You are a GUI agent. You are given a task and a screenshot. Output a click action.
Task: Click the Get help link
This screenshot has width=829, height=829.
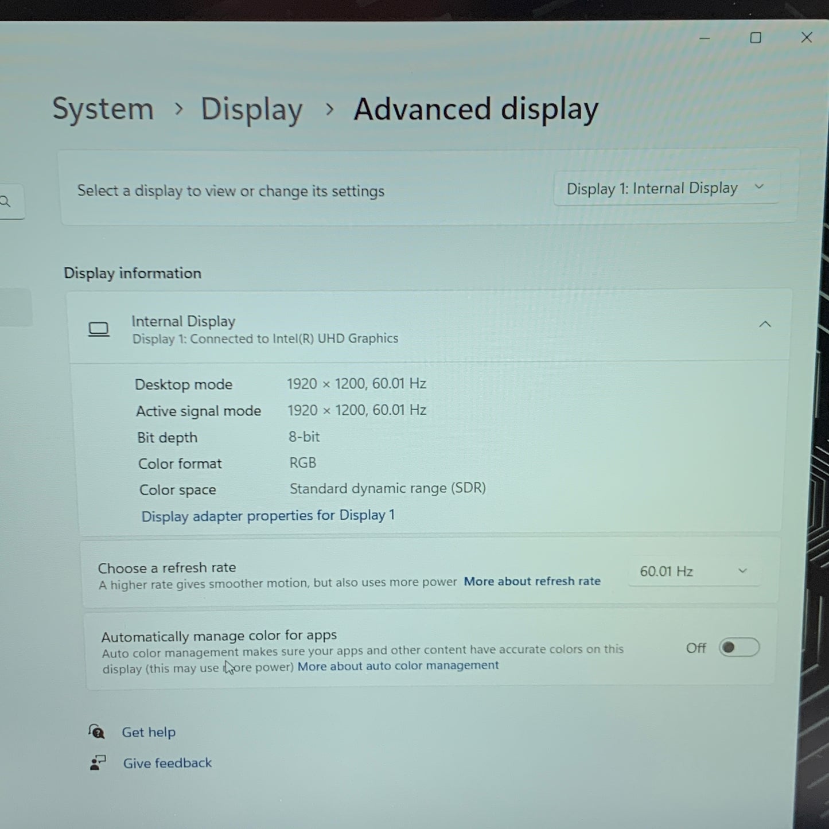[x=148, y=732]
